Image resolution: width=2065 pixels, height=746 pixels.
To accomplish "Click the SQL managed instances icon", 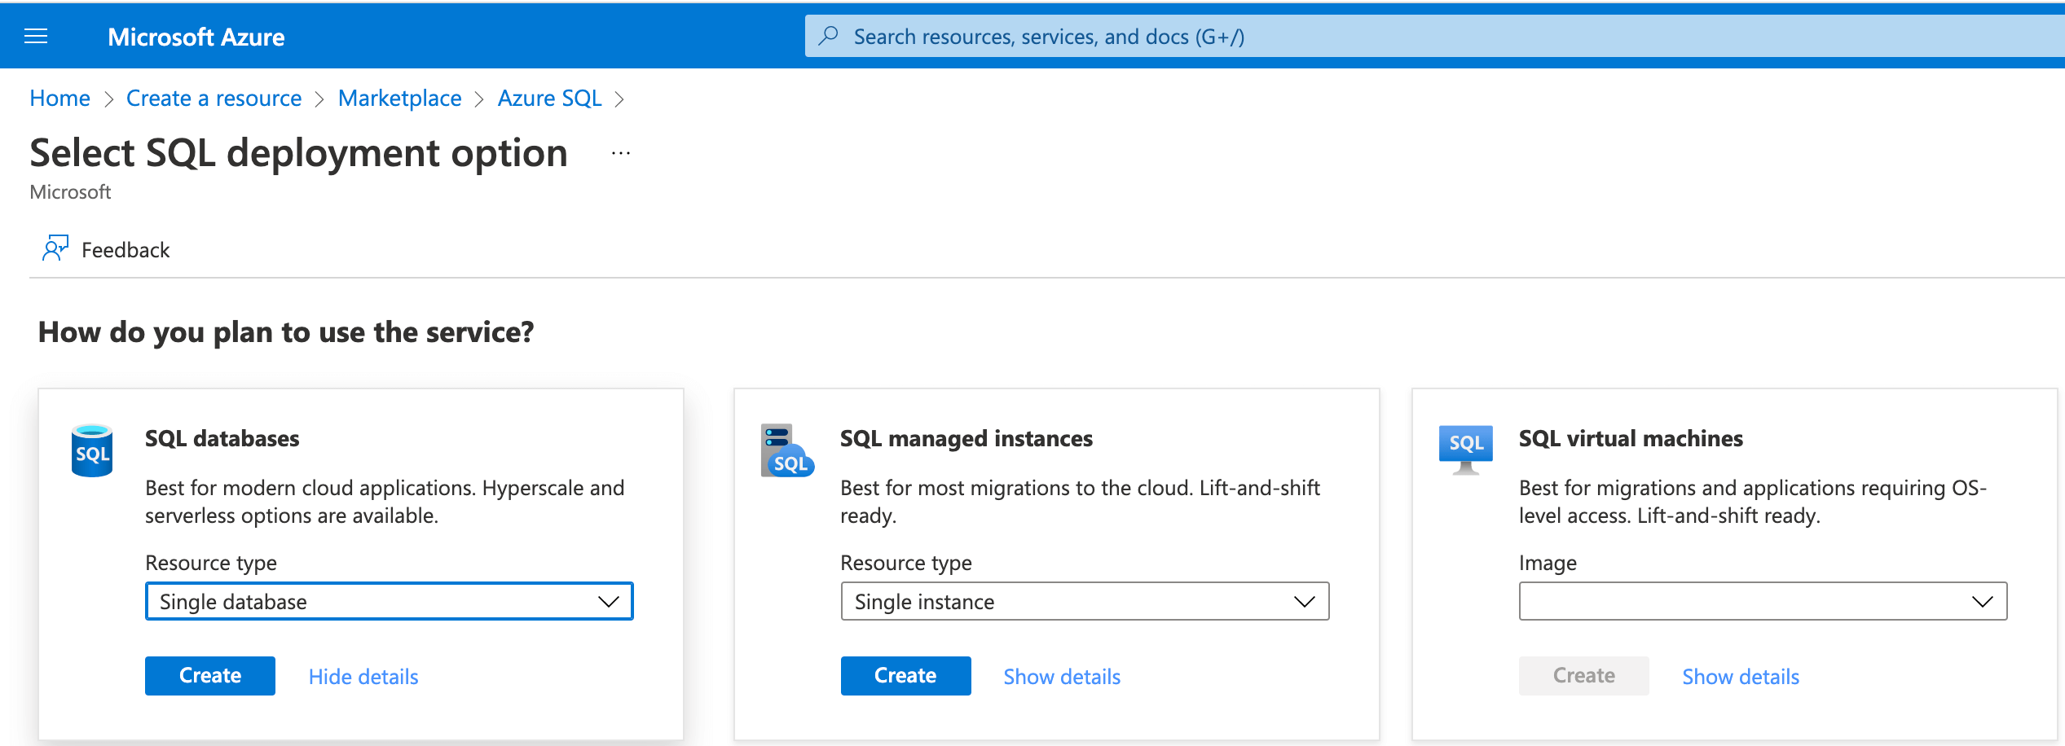I will pyautogui.click(x=786, y=450).
